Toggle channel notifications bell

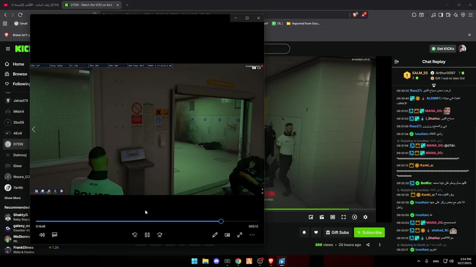304,233
